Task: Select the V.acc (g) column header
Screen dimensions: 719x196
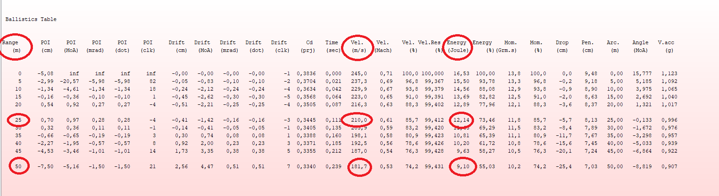Action: (x=666, y=46)
